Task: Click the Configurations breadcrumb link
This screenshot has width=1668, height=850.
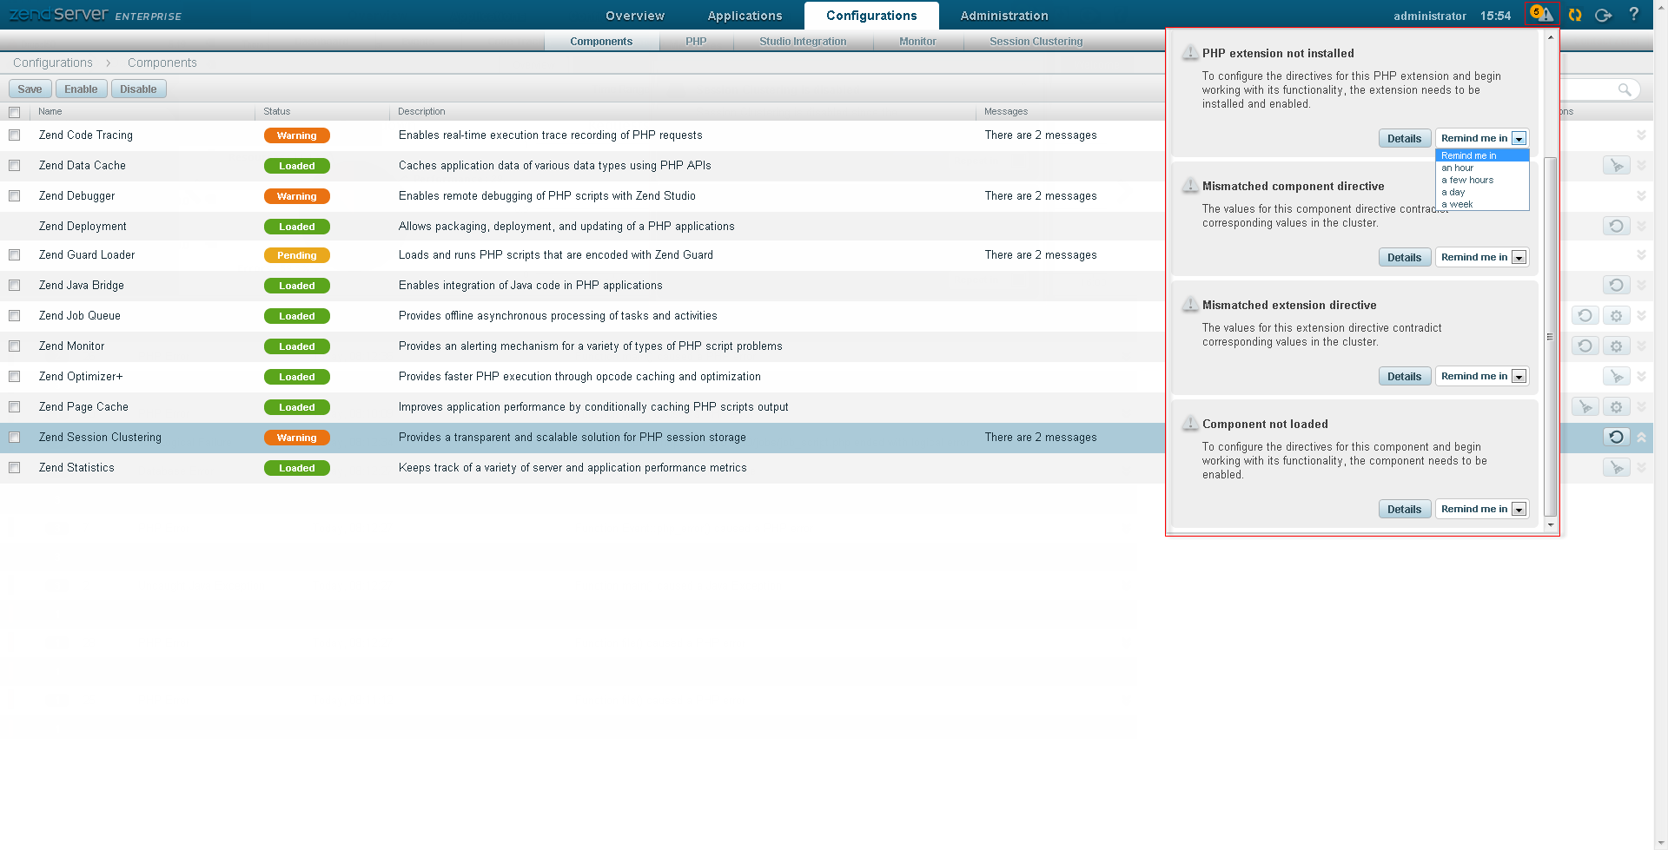Action: point(53,63)
